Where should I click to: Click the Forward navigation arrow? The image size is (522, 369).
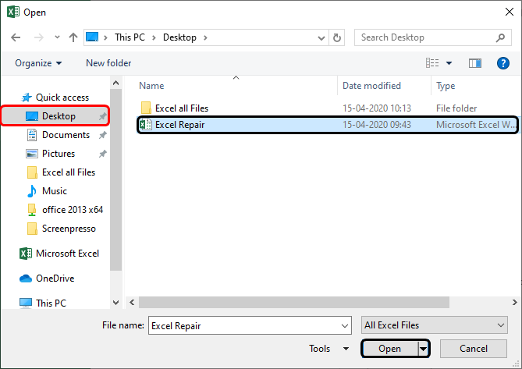[39, 37]
